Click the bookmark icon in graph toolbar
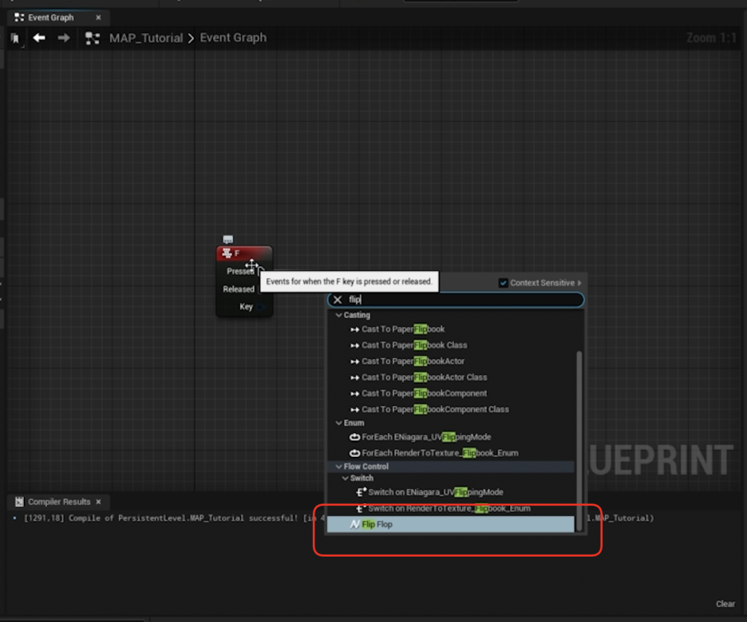747x622 pixels. (x=15, y=38)
